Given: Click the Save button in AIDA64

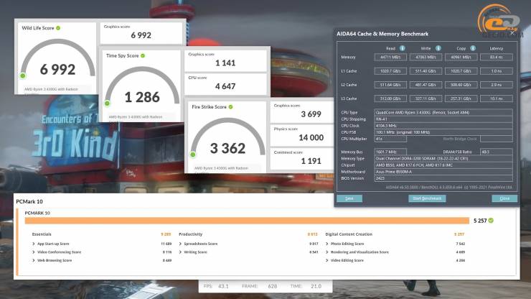Looking at the screenshot, I should 349,198.
